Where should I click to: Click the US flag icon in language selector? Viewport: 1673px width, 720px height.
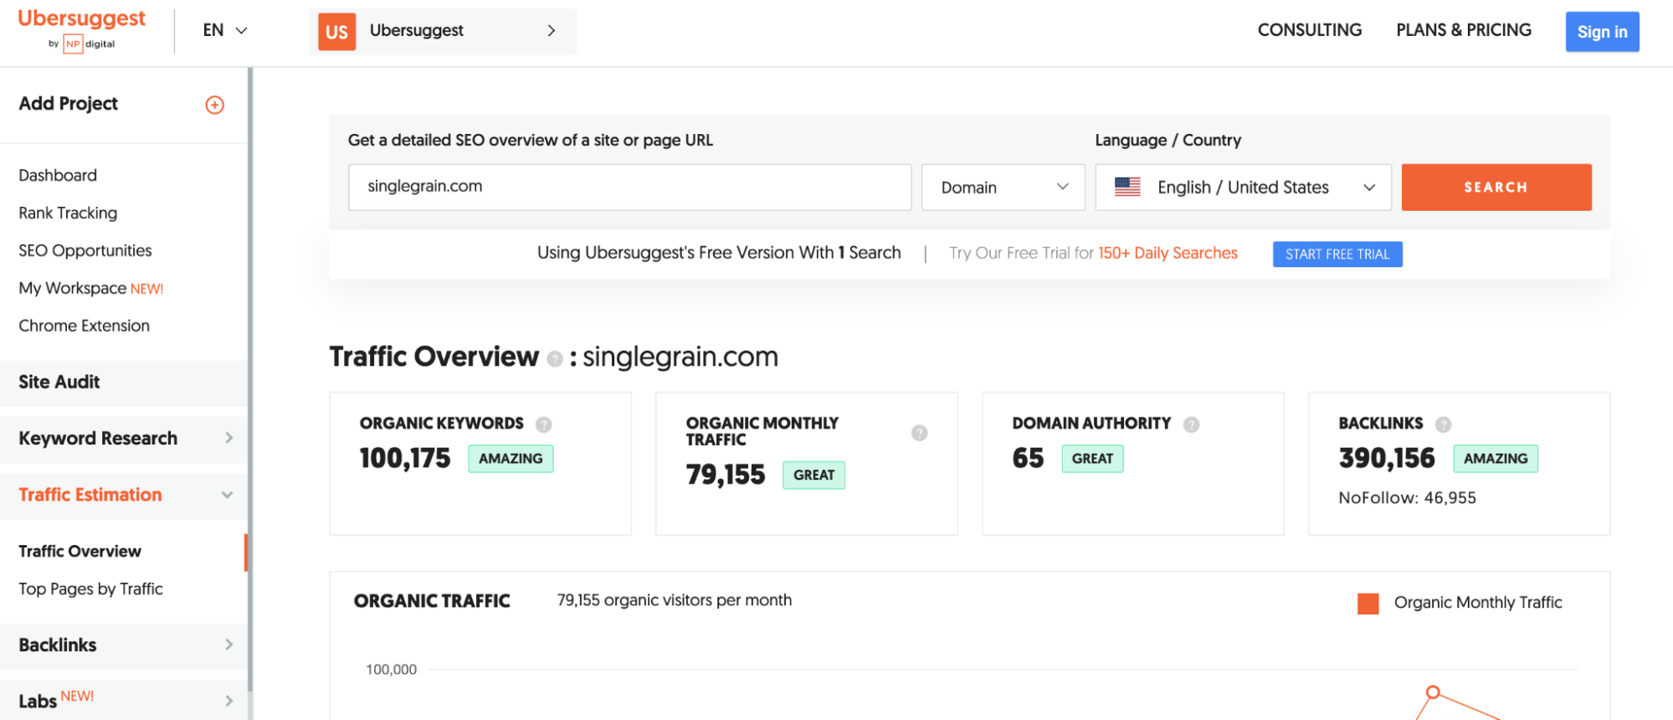[x=1127, y=187]
